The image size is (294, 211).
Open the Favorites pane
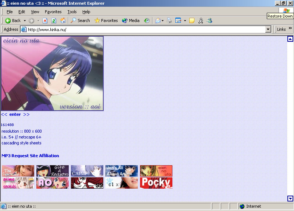point(106,21)
